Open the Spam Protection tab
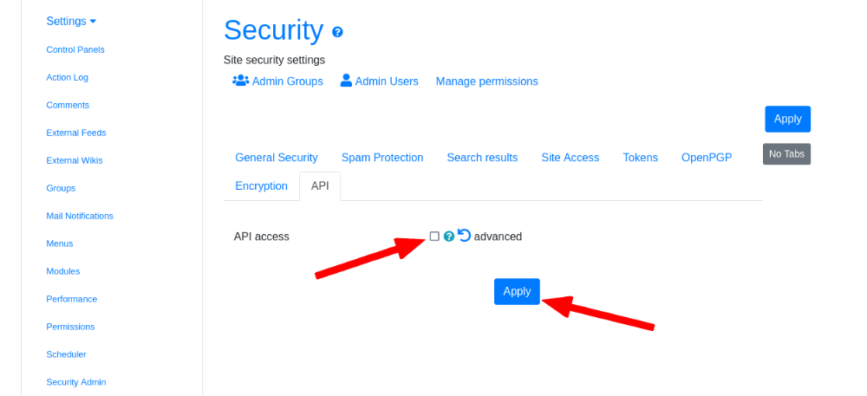Screen dimensions: 867x396 [382, 158]
